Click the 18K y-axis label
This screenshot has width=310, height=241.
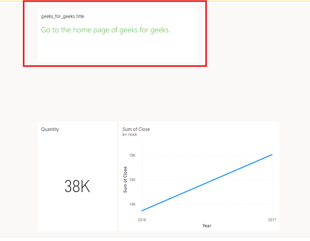tap(132, 155)
